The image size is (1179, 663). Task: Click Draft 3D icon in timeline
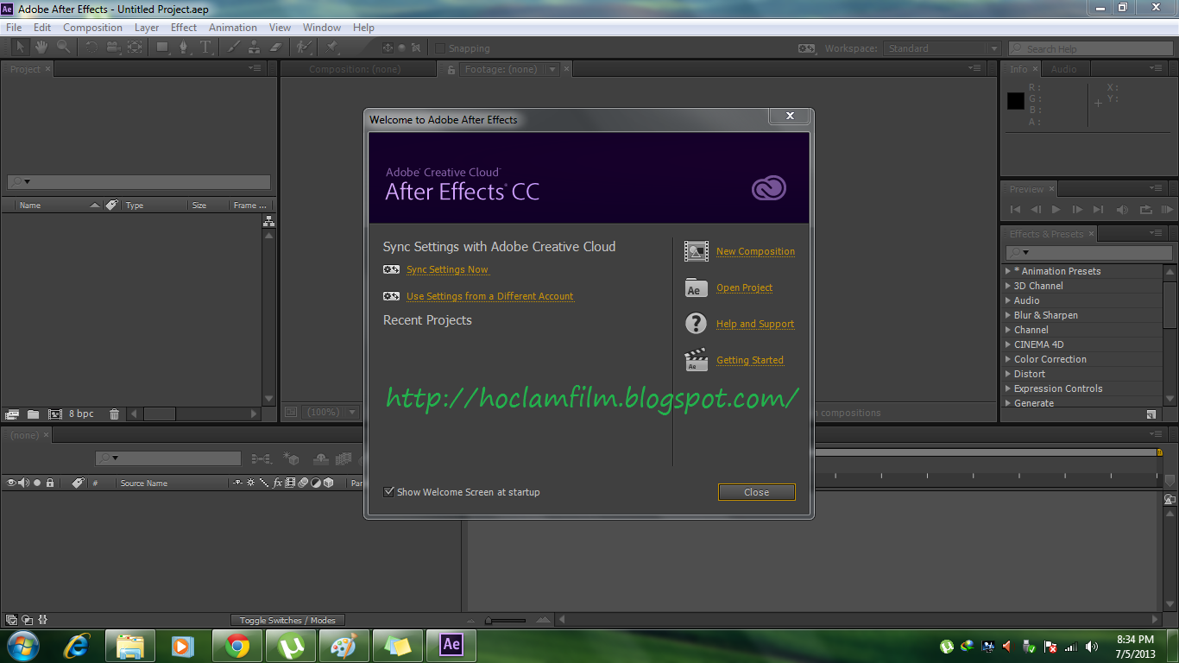(291, 459)
